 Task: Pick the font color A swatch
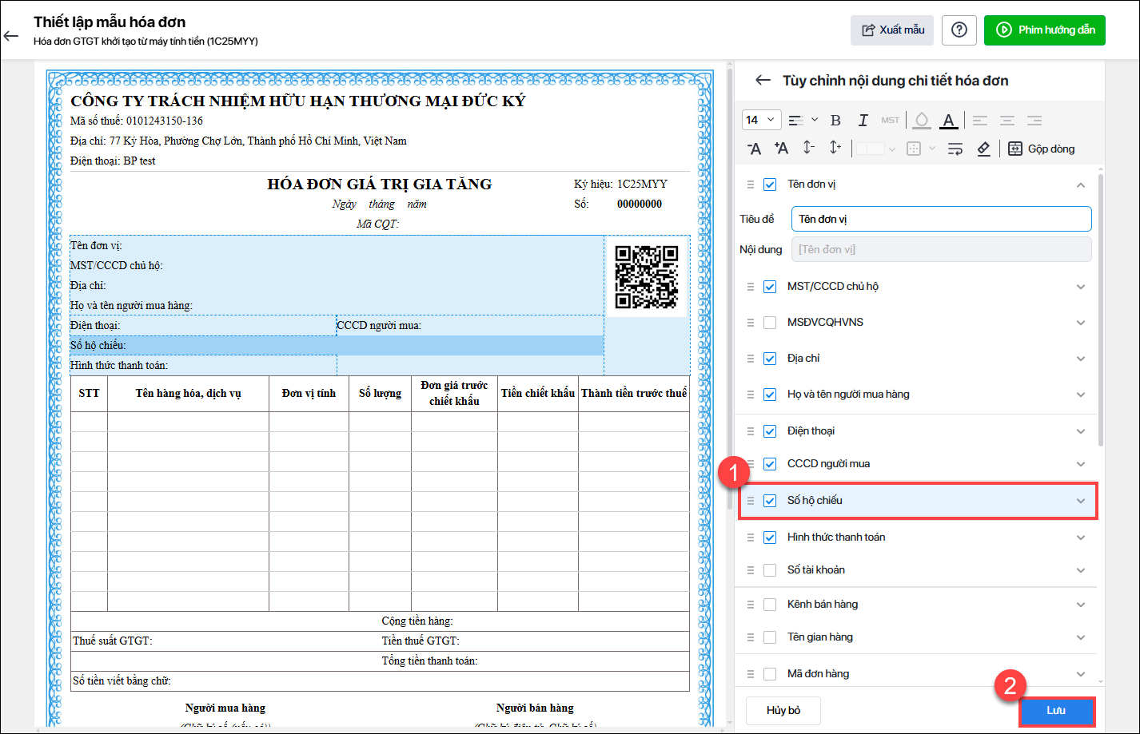pyautogui.click(x=948, y=121)
